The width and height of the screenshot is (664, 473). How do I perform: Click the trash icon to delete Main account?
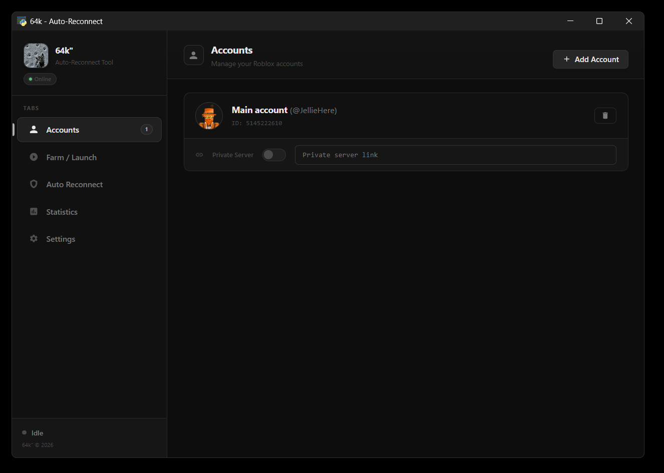click(605, 116)
